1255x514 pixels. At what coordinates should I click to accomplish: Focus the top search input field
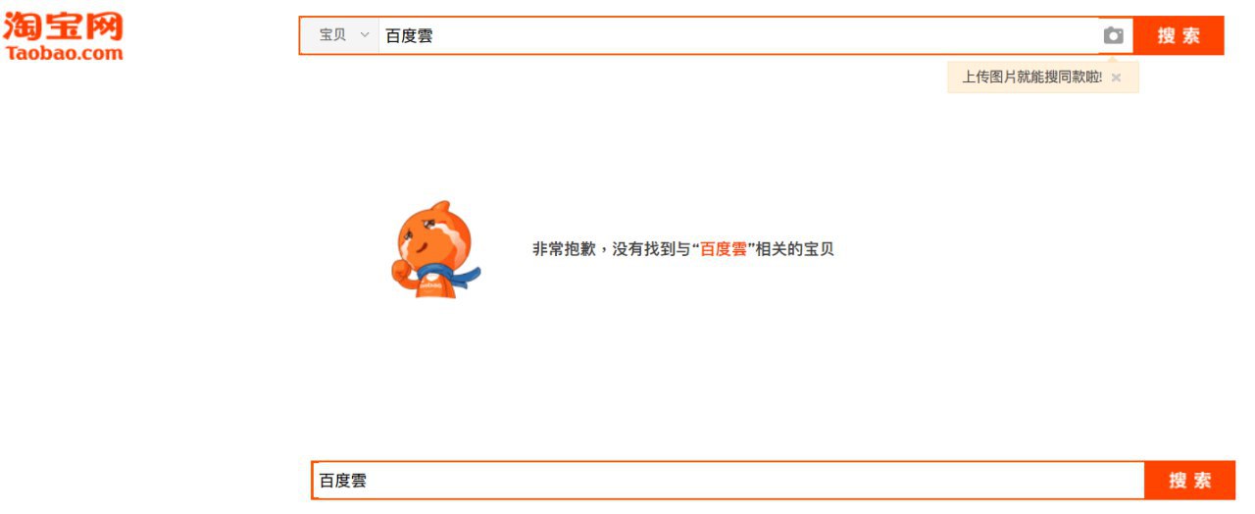738,35
